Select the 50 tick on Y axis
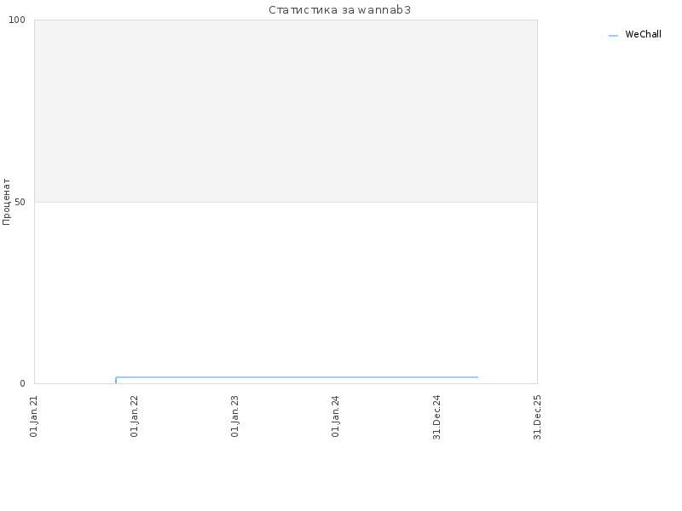The height and width of the screenshot is (511, 682). pos(20,202)
